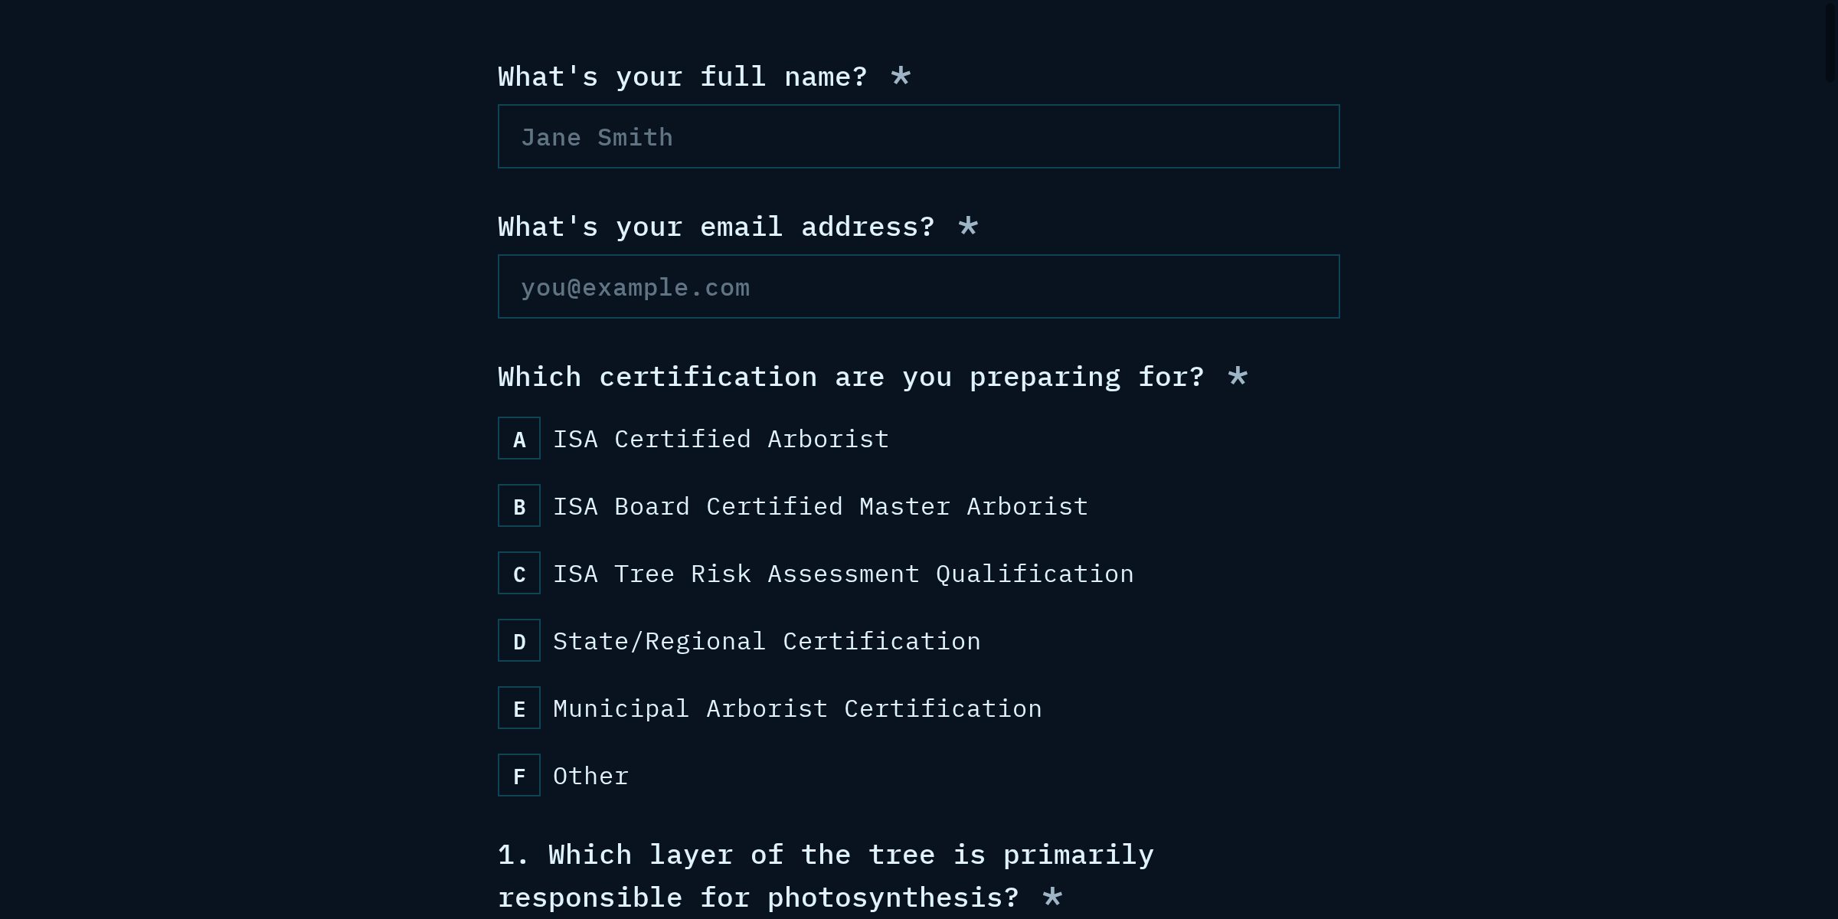
Task: Click the full name input field
Action: point(918,137)
